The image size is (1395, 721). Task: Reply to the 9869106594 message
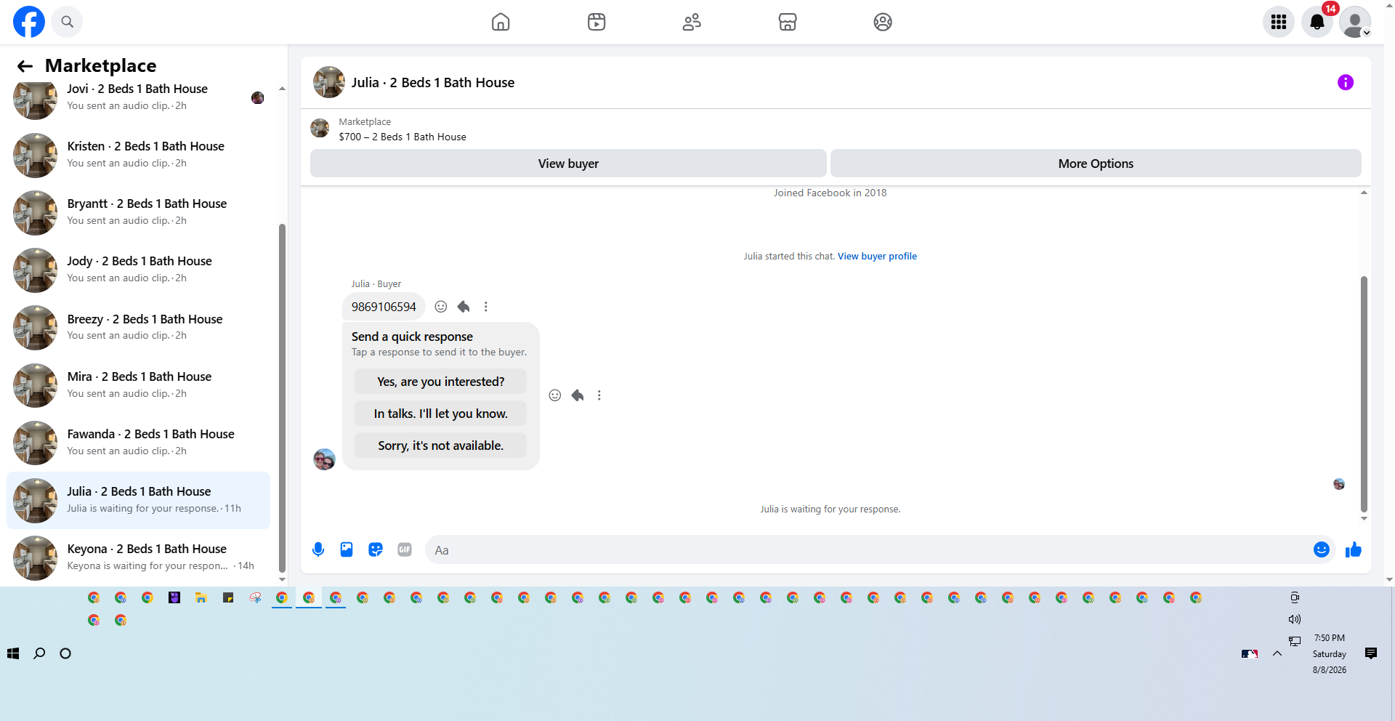(x=464, y=307)
